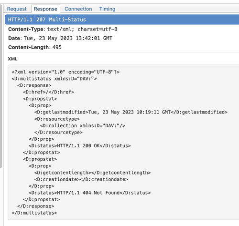Click the 404 Not Found status line
The height and width of the screenshot is (226, 239).
(90, 193)
